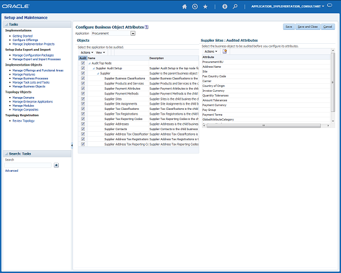
Task: Toggle audit checkbox for Supplier Products and Services
Action: (83, 83)
